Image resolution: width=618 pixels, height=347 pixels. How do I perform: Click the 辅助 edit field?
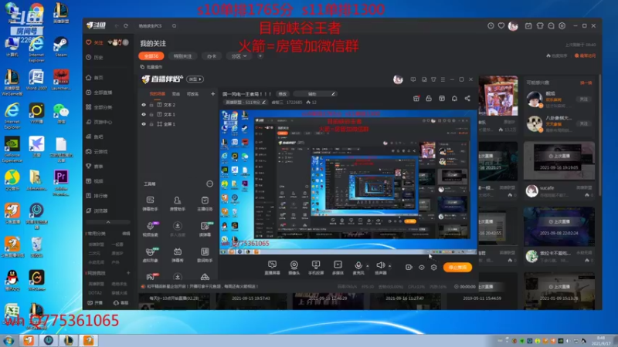coord(316,94)
